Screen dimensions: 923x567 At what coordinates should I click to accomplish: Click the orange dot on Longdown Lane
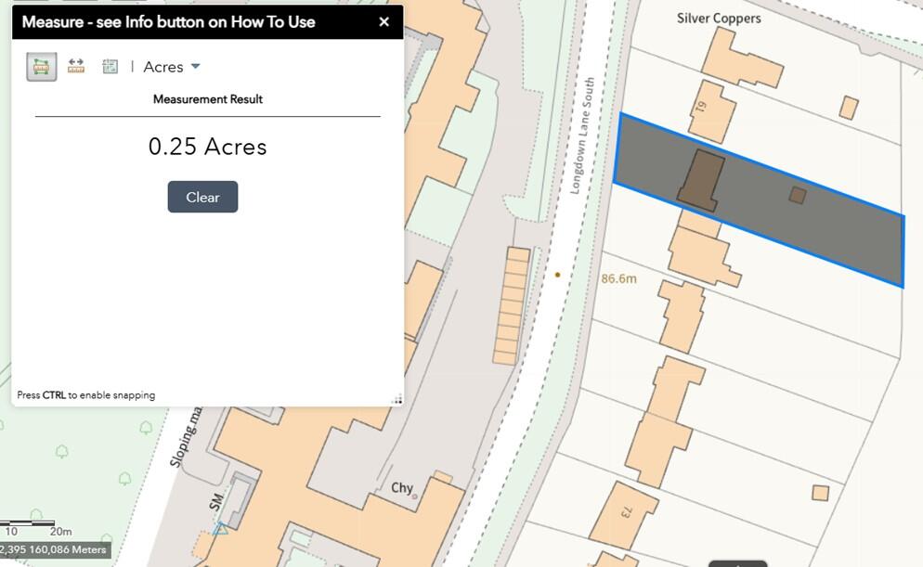pos(557,275)
